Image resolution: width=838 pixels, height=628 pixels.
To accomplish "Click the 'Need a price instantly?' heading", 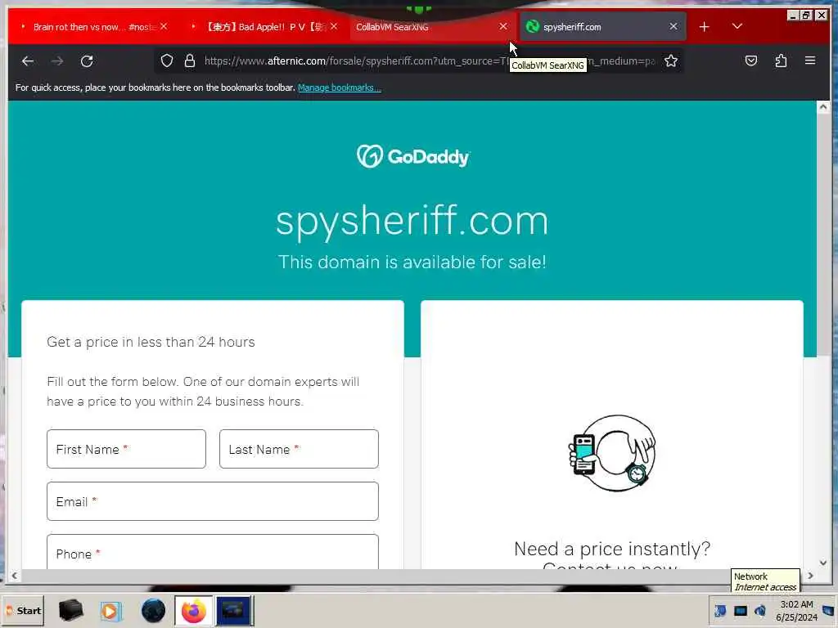I will point(612,549).
